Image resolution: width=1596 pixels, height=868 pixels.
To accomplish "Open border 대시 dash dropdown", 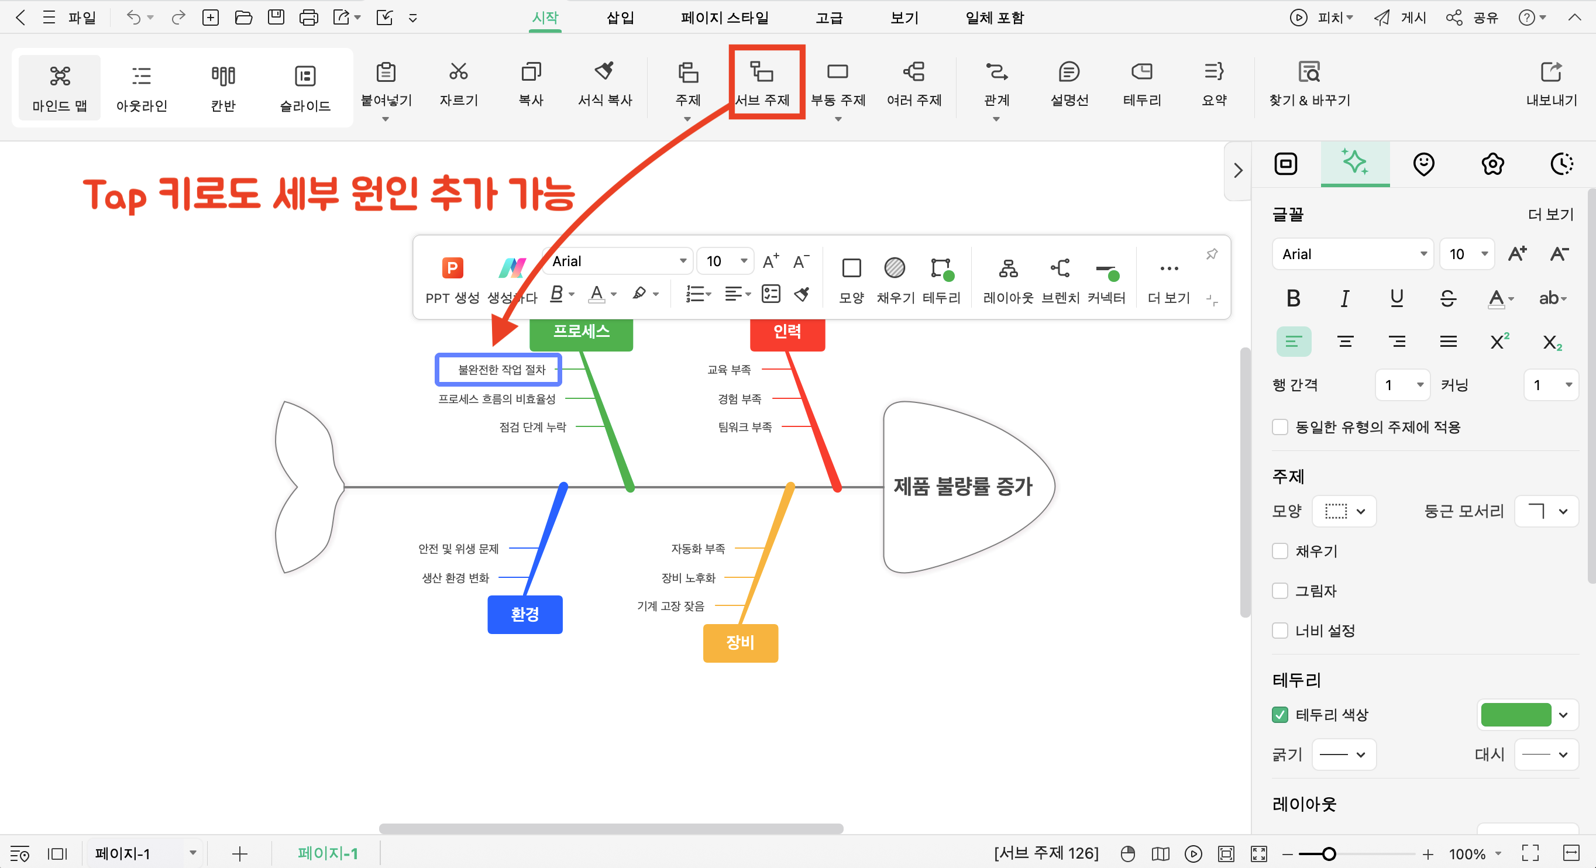I will click(1546, 754).
